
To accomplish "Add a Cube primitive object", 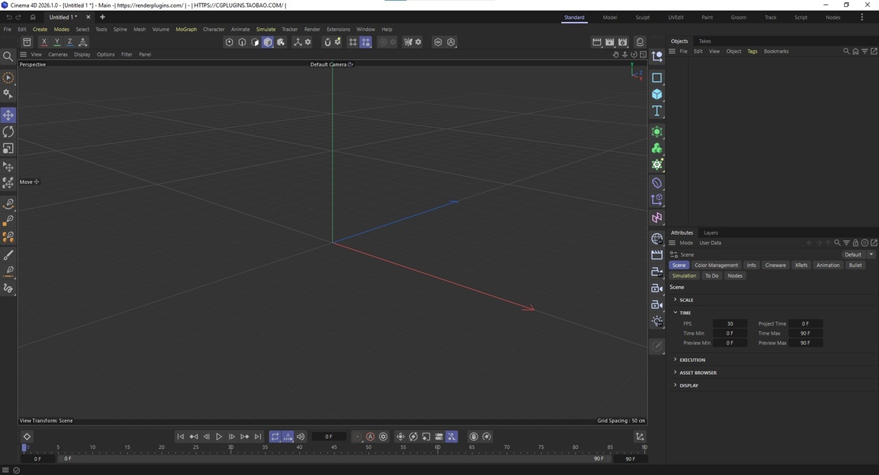I will click(x=657, y=94).
